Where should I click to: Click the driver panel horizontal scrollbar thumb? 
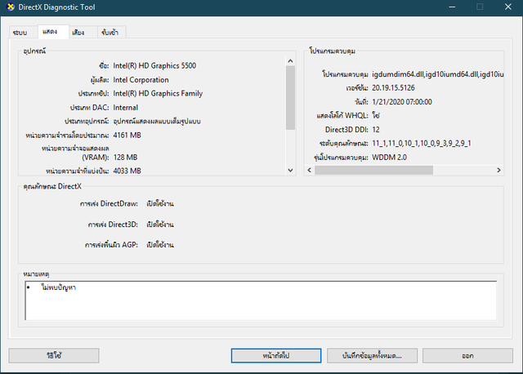(374, 171)
